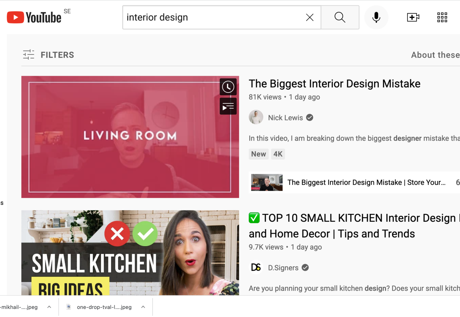Expand options for one-drop-tval jpeg download
This screenshot has height=317, width=460.
click(143, 307)
